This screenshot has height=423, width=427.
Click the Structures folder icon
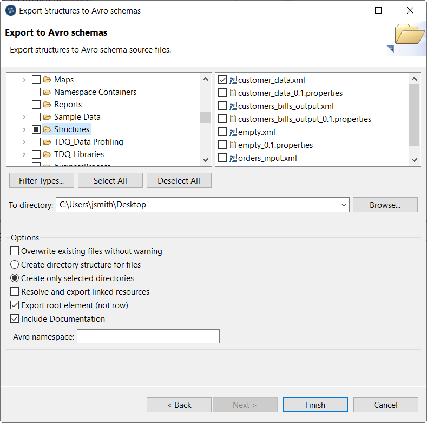coord(48,129)
